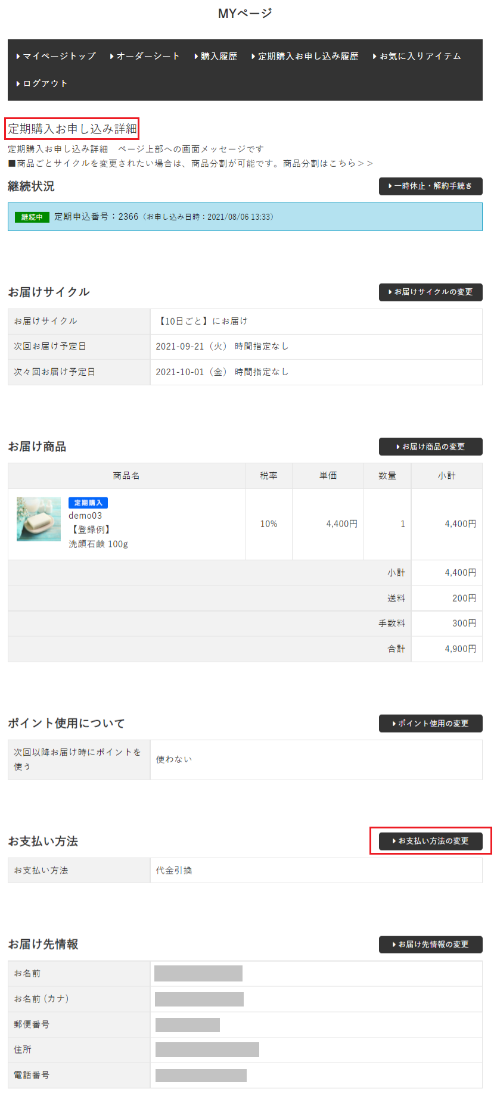This screenshot has height=1100, width=494.
Task: Click お届けサイクルの変更 button
Action: click(430, 292)
